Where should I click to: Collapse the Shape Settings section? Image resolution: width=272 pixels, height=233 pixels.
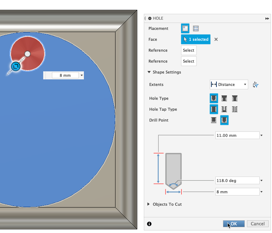149,72
